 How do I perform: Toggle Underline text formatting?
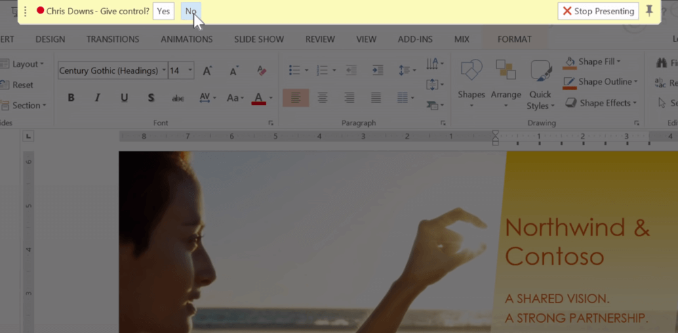point(124,98)
